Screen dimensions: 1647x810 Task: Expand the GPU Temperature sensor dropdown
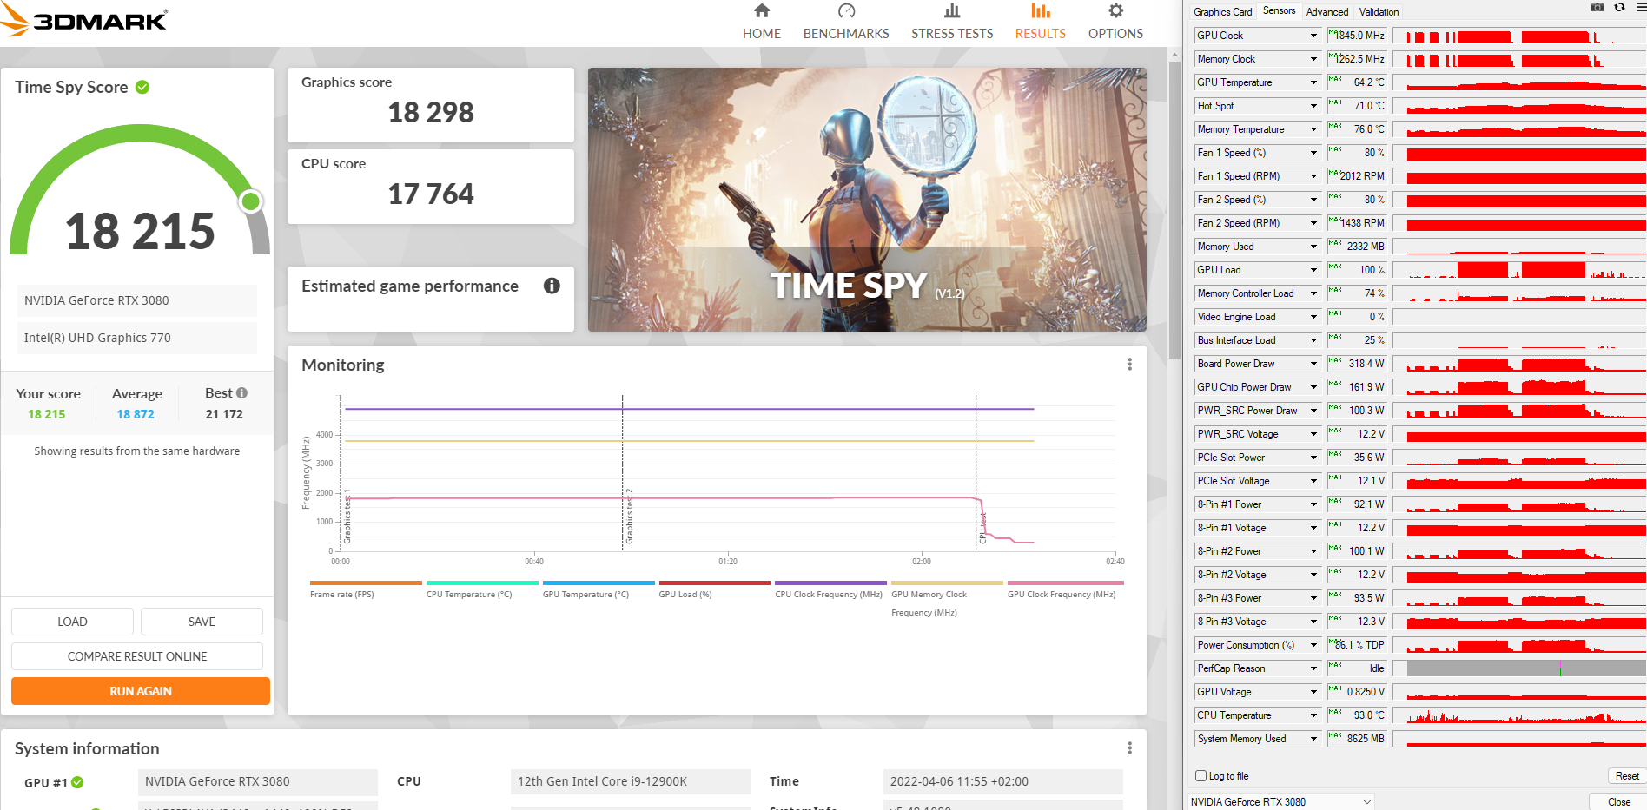point(1313,82)
